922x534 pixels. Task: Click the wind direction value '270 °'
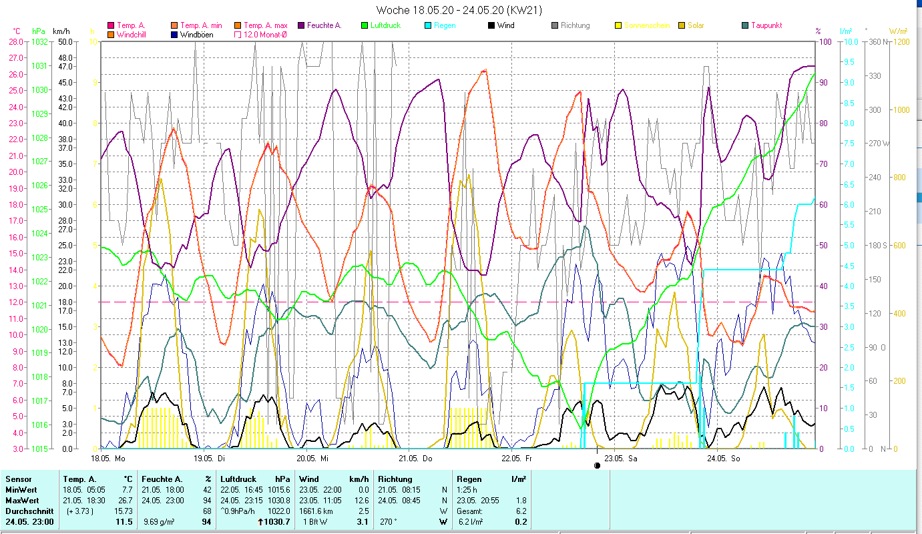coord(388,522)
